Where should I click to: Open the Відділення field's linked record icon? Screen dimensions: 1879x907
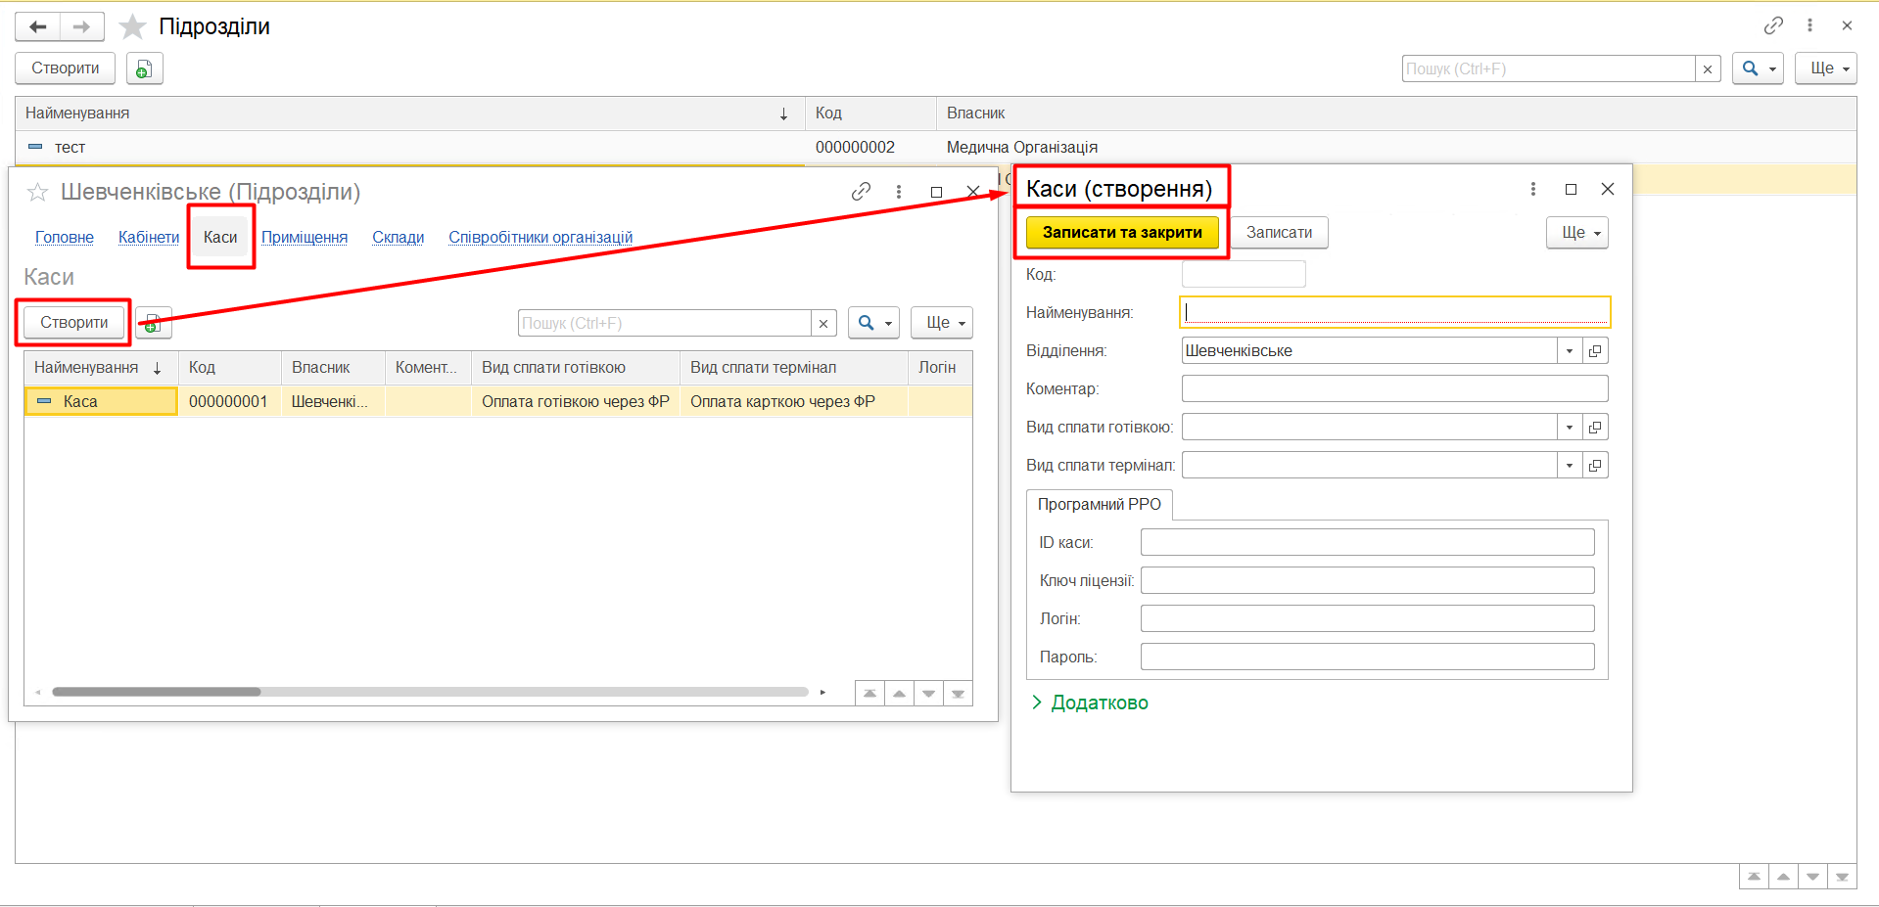click(x=1595, y=351)
